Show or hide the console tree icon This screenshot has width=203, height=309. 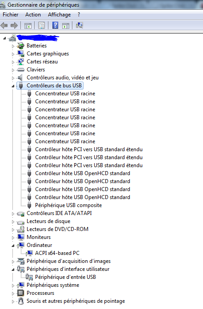(x=28, y=26)
